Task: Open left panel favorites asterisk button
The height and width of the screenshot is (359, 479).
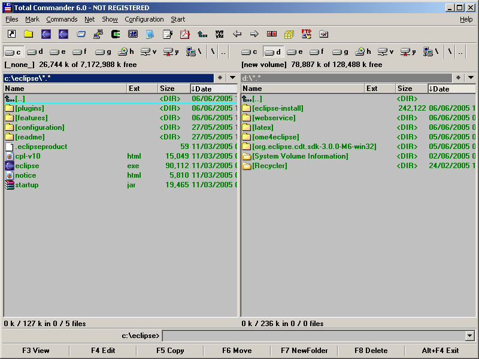Action: click(220, 78)
